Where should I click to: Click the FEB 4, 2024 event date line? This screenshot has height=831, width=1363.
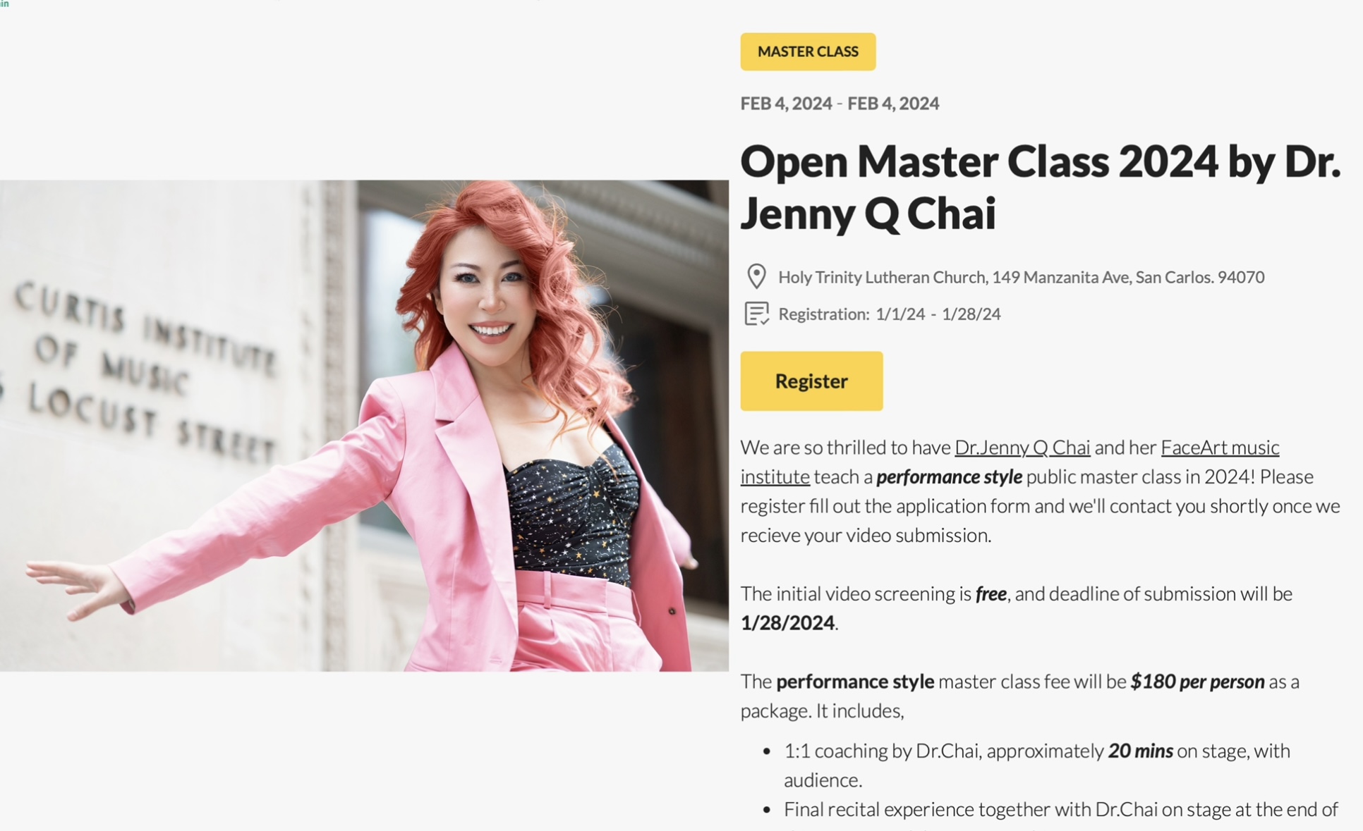pyautogui.click(x=840, y=104)
